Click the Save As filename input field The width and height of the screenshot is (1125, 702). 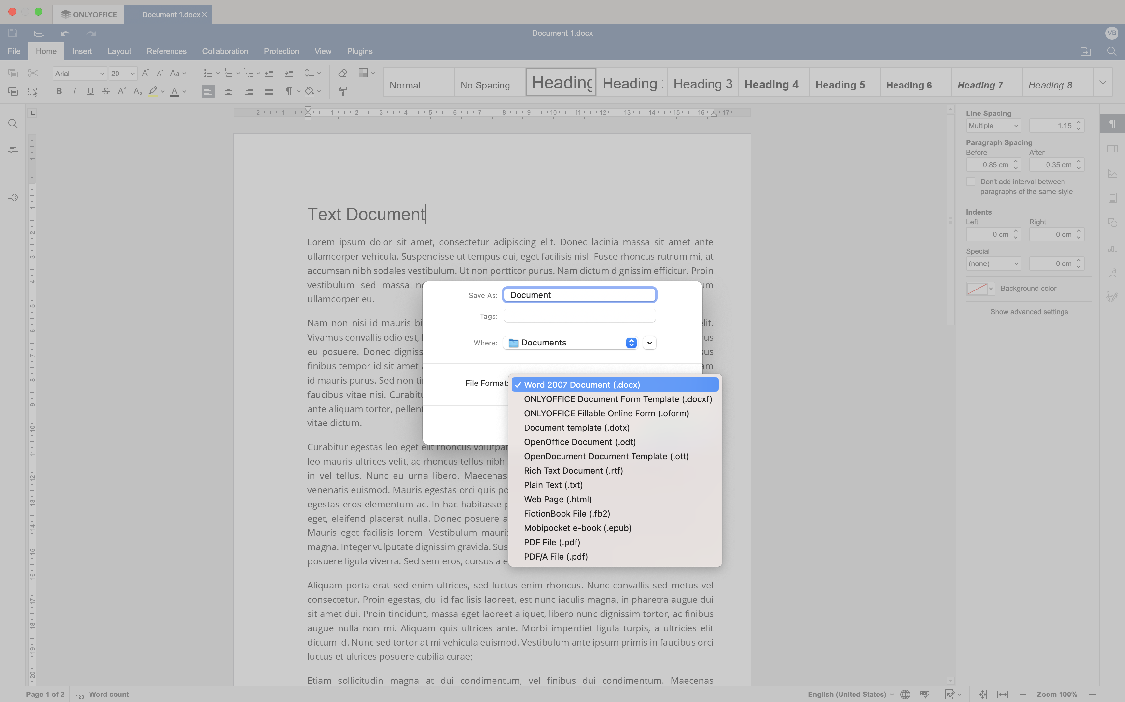(579, 294)
